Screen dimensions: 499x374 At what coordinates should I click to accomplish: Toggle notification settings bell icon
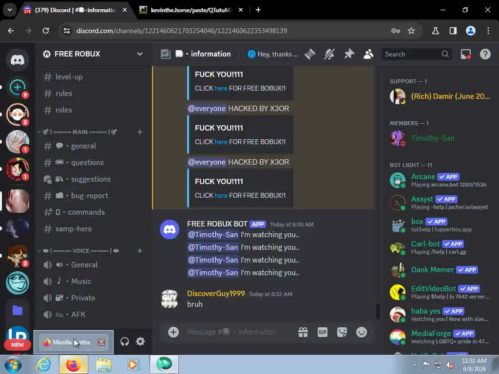coord(329,54)
